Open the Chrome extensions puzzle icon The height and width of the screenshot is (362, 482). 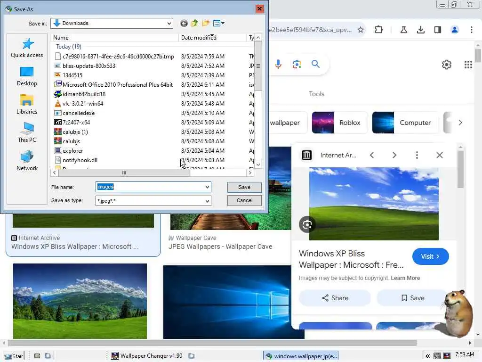point(379,30)
